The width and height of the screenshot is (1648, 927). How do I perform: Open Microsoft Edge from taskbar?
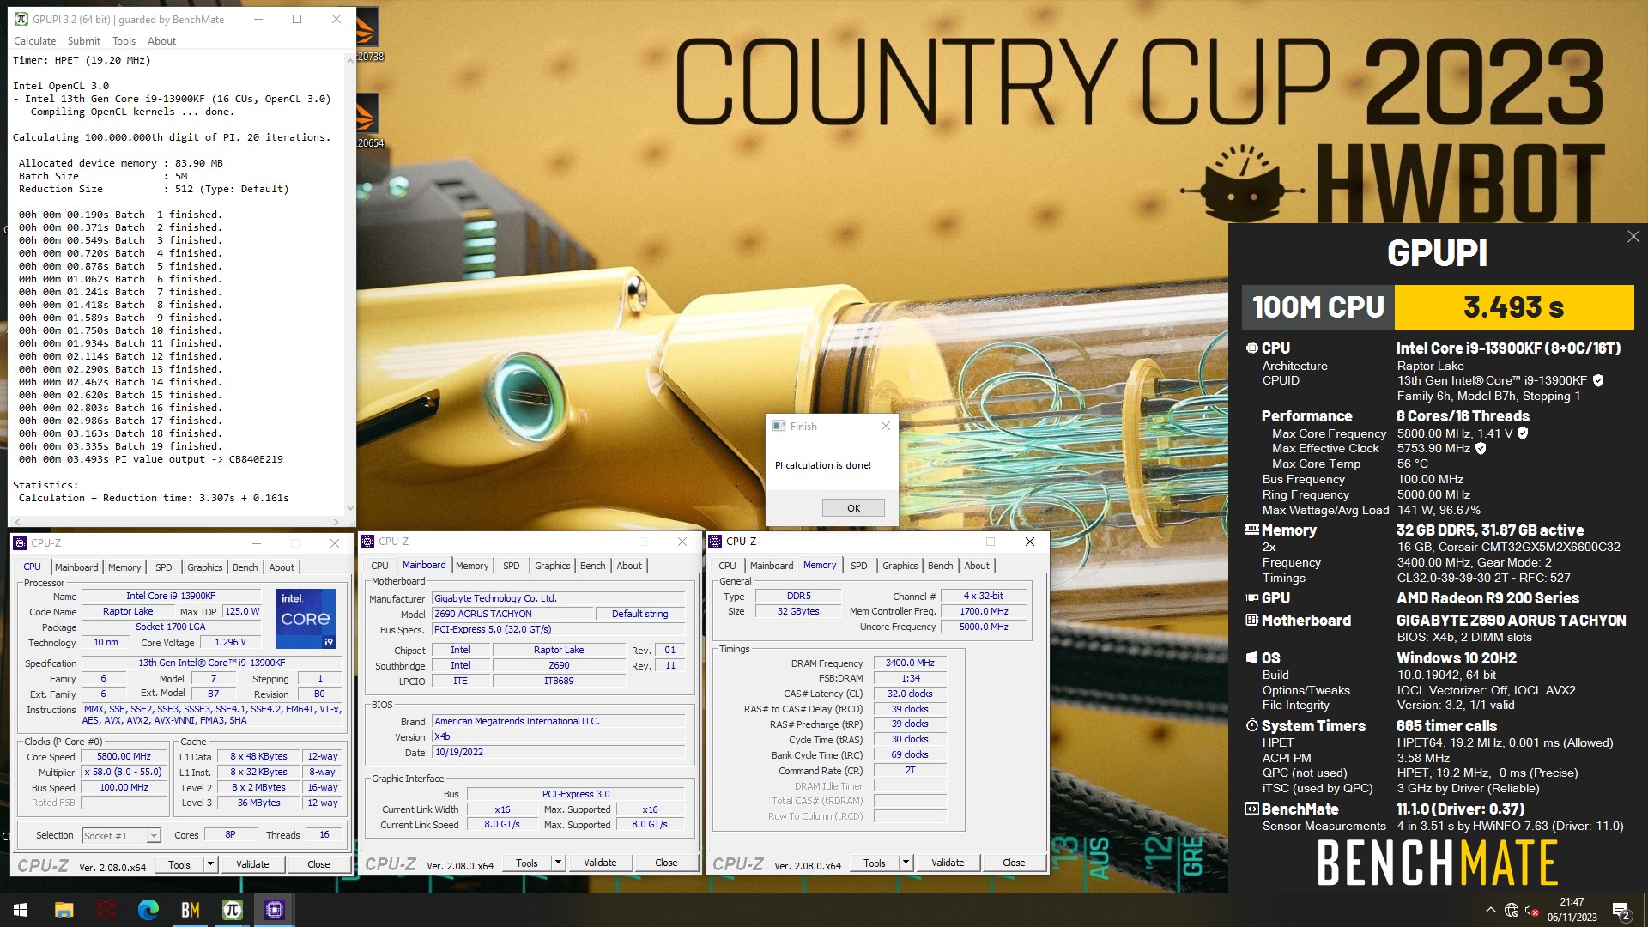click(x=148, y=910)
